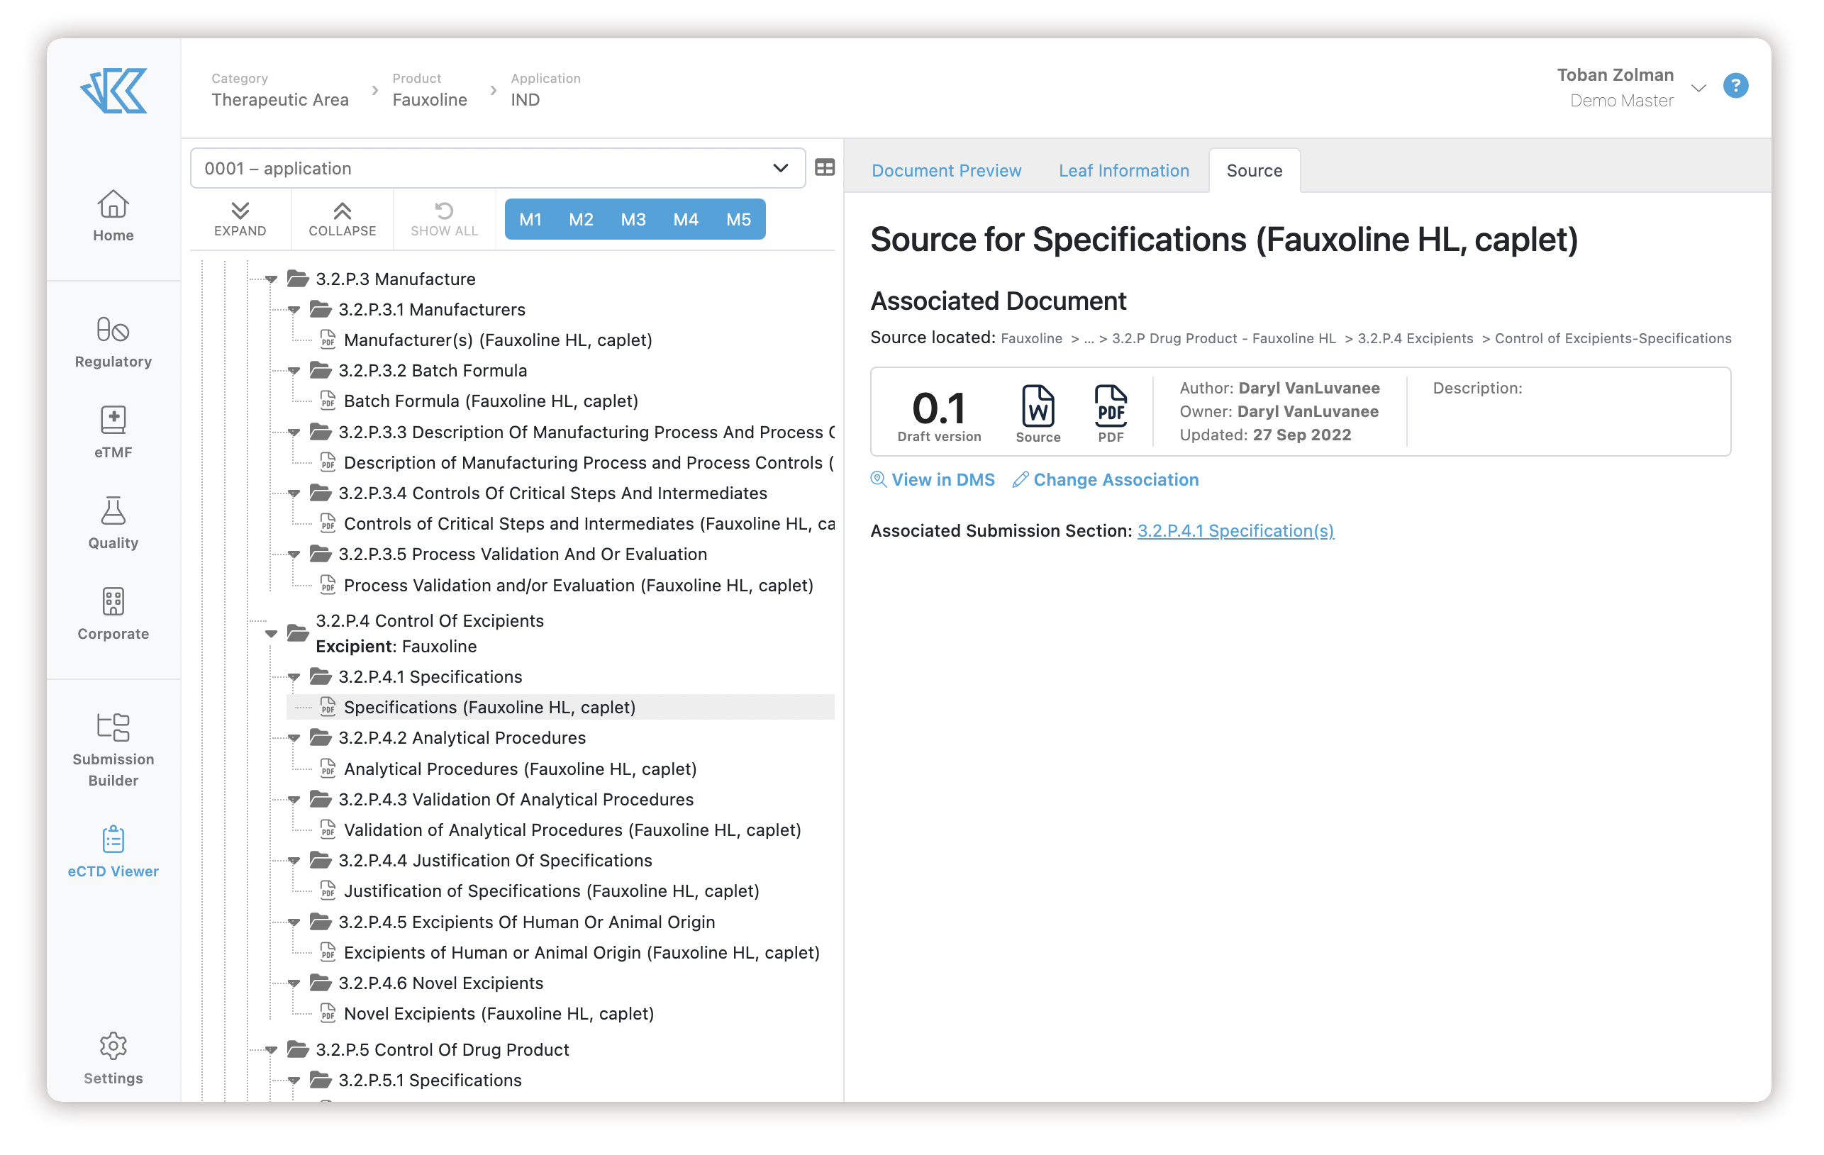This screenshot has width=1824, height=1155.
Task: Click the company logo icon
Action: [113, 91]
